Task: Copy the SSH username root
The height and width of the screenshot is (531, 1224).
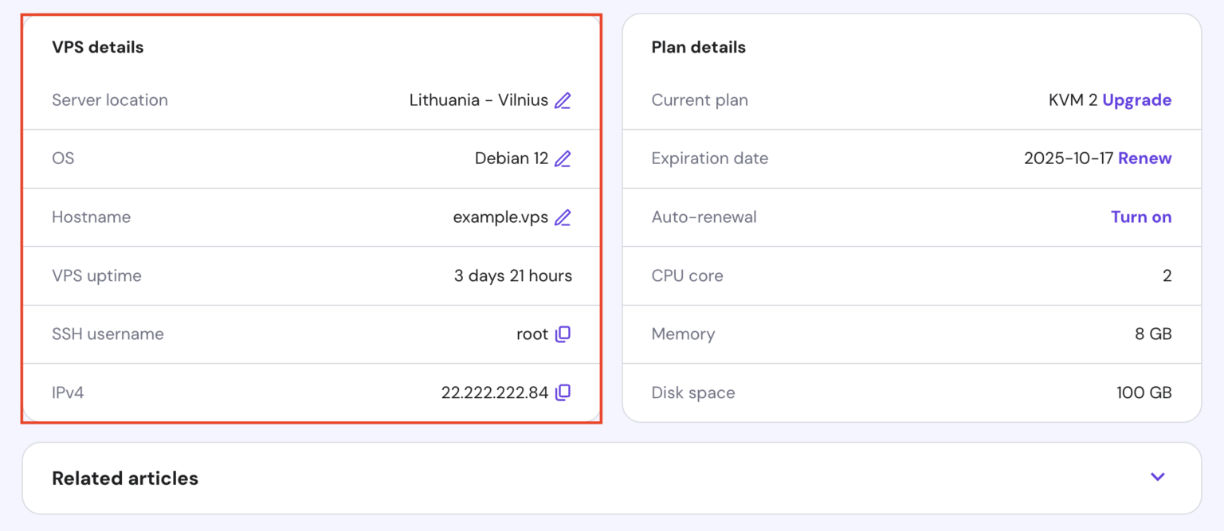Action: pyautogui.click(x=562, y=334)
